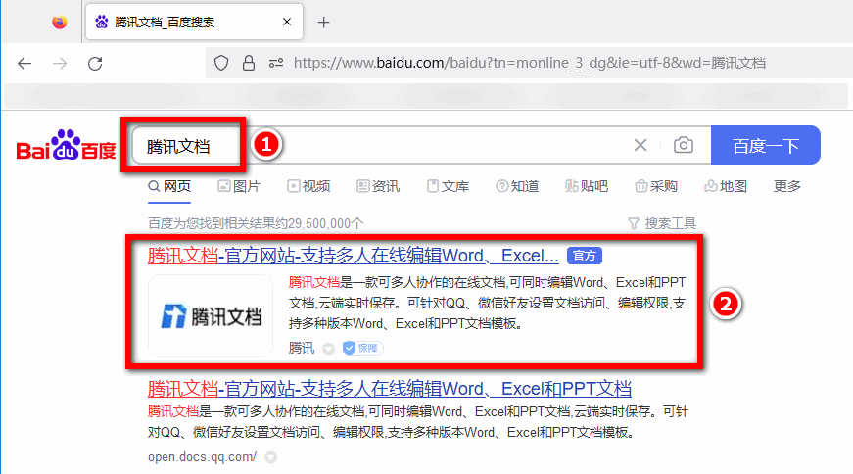Switch to 图片 results tab

[x=239, y=187]
